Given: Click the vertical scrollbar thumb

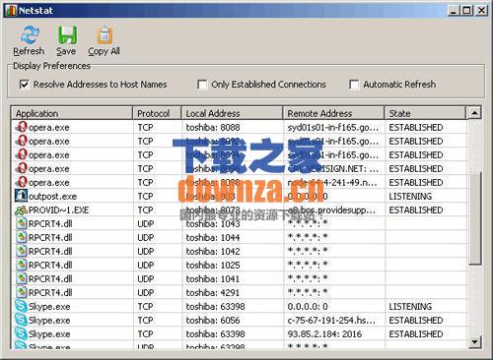Looking at the screenshot, I should coord(474,218).
